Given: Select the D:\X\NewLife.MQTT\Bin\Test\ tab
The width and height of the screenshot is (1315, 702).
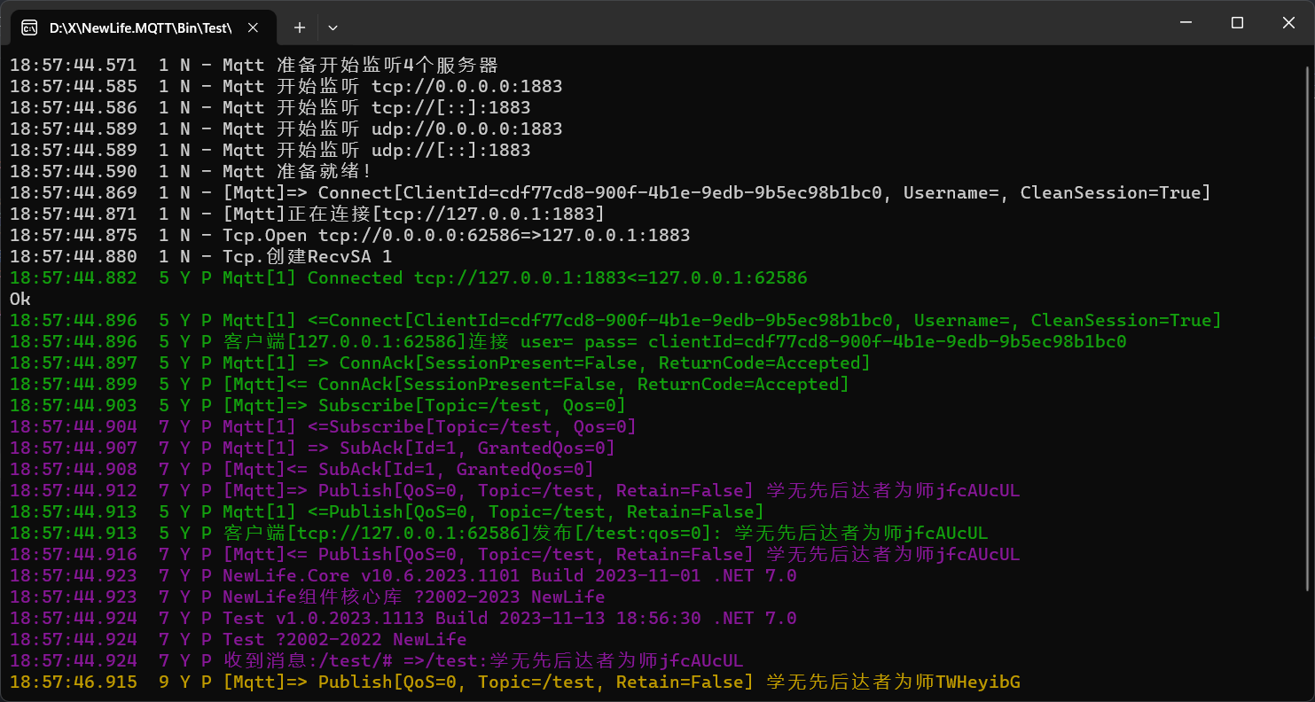Looking at the screenshot, I should (x=142, y=27).
